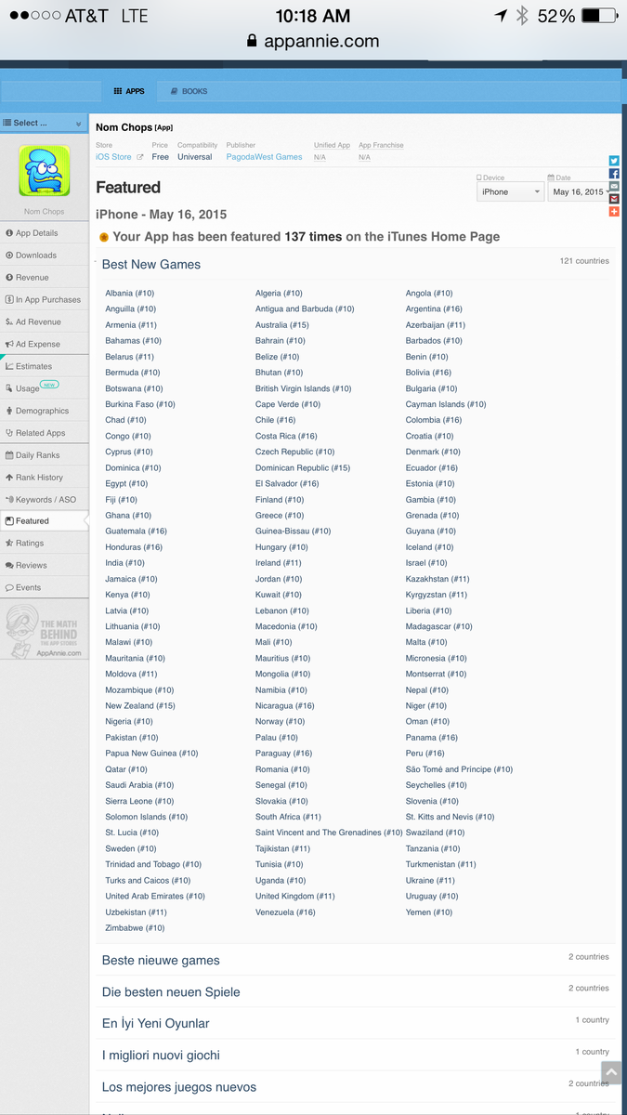627x1115 pixels.
Task: Open South Africa (#11) country entry
Action: coord(288,818)
